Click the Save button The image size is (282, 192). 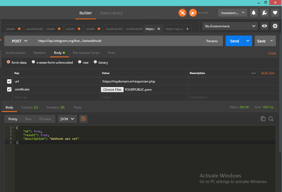point(261,41)
